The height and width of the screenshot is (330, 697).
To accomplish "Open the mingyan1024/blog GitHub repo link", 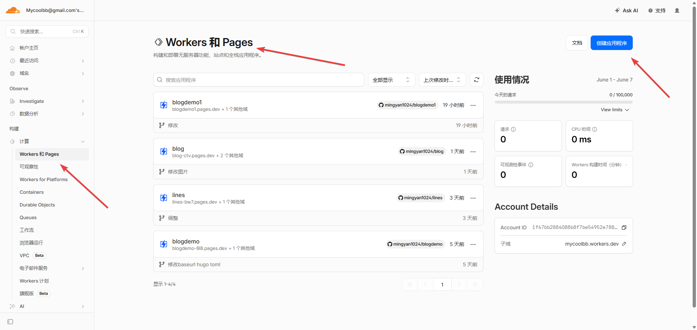I will pos(421,151).
